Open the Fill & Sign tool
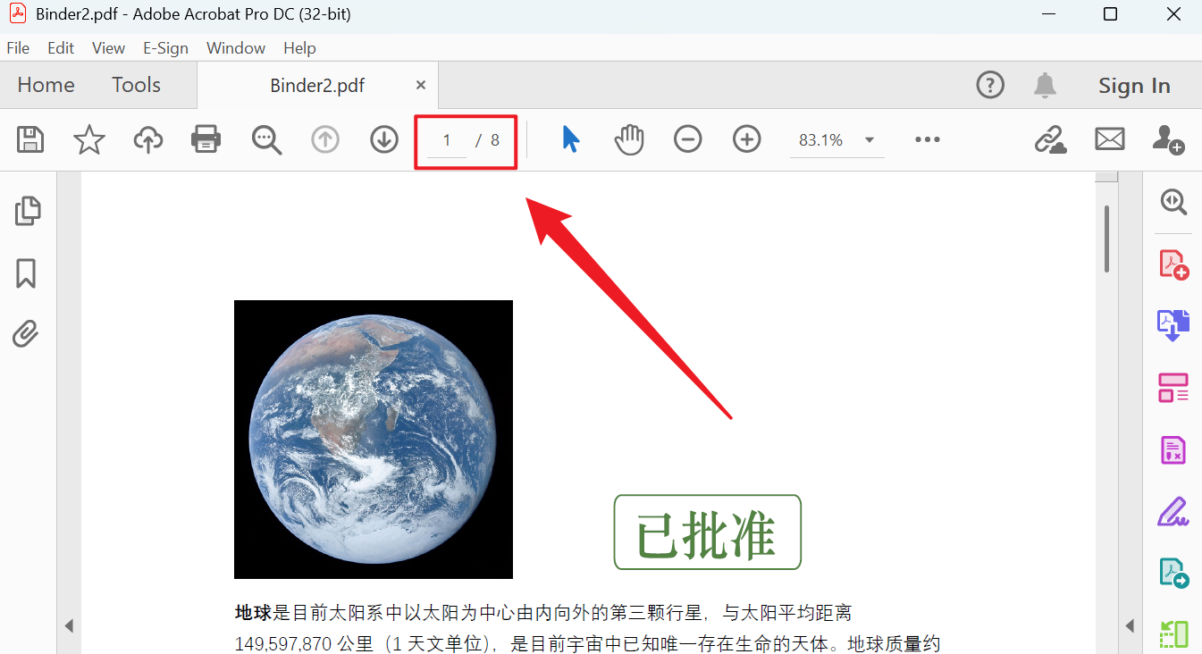 pos(1172,511)
